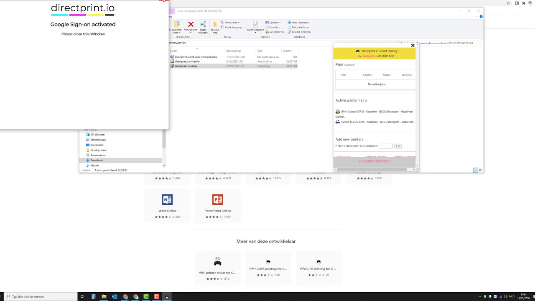Open the Openen dropdown in Explorer ribbon
535x301 pixels.
pyautogui.click(x=274, y=23)
